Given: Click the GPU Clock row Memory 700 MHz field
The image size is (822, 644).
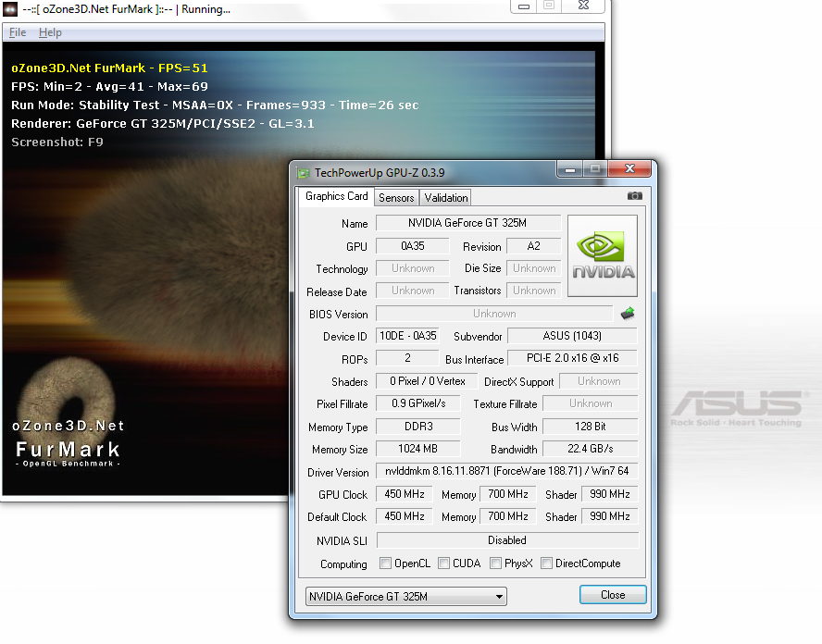Looking at the screenshot, I should [x=508, y=494].
